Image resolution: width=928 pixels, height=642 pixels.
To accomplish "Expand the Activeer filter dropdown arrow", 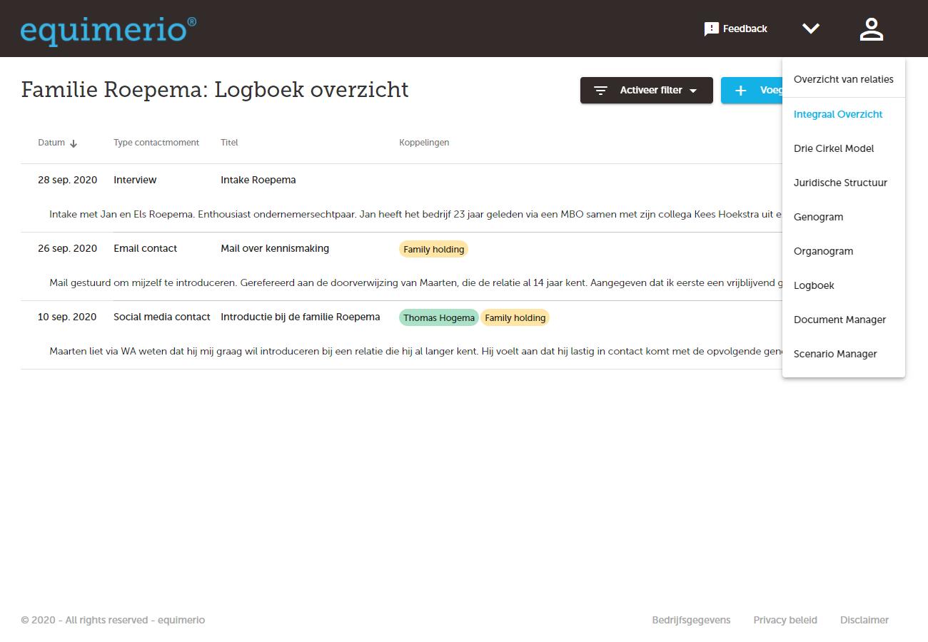I will coord(693,91).
